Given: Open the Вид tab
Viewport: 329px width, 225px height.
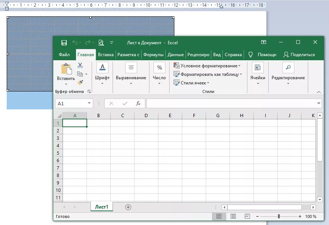Looking at the screenshot, I should [217, 55].
